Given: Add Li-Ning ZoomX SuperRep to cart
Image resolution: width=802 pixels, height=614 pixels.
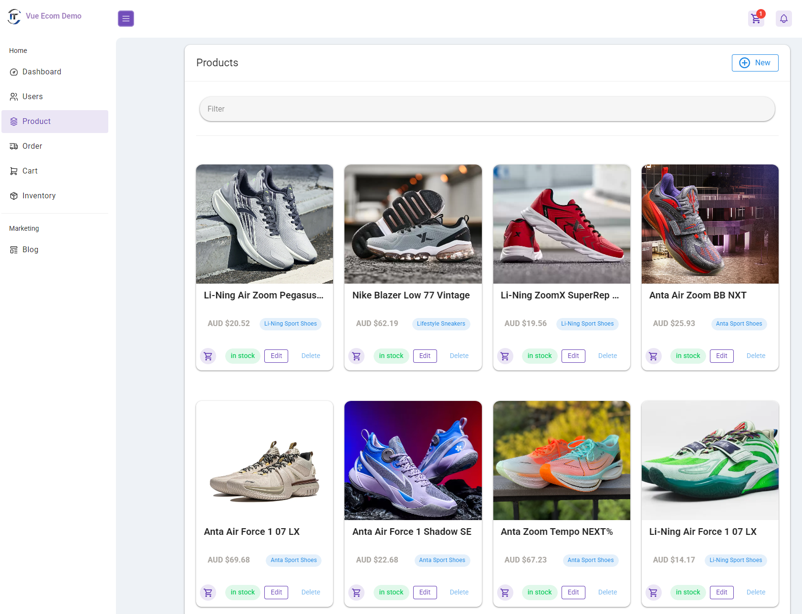Looking at the screenshot, I should click(505, 356).
